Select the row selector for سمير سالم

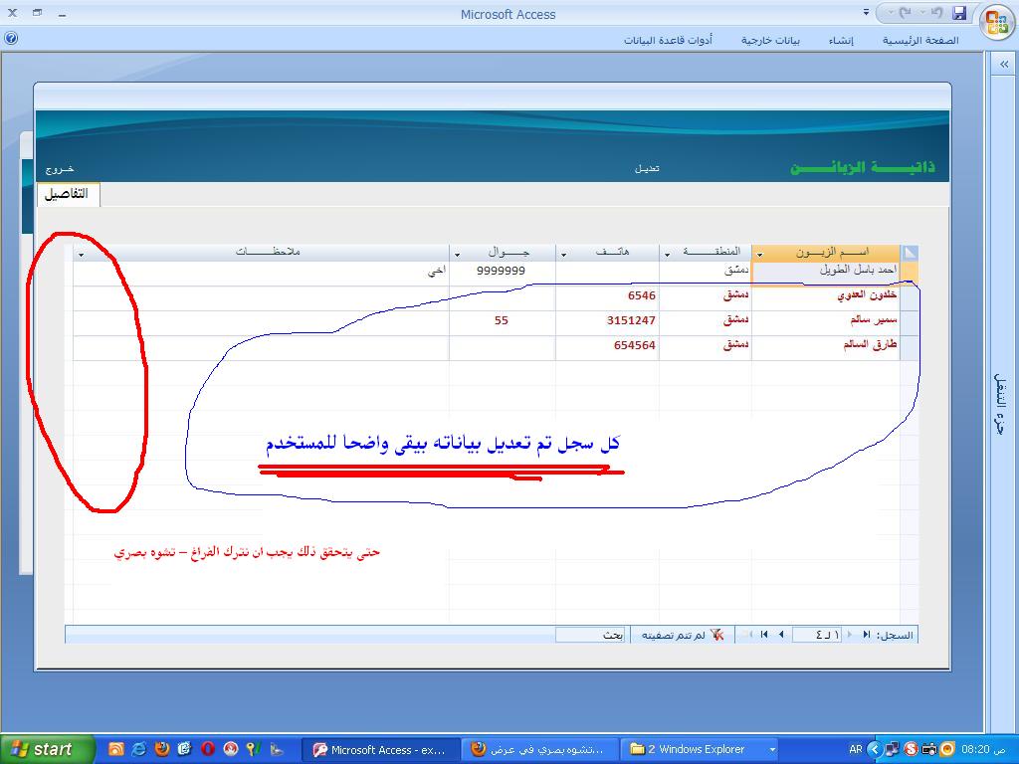(x=909, y=320)
